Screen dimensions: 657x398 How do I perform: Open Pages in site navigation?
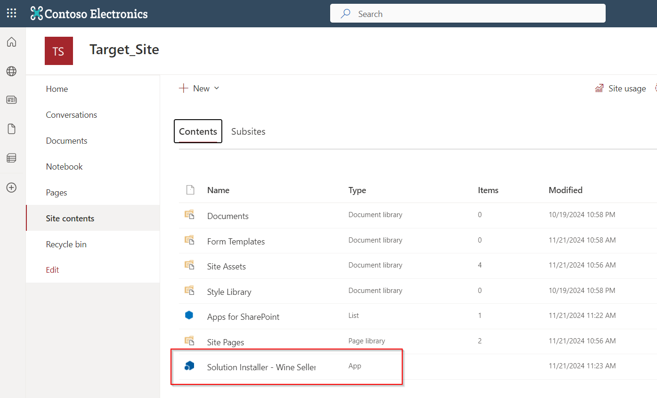(57, 193)
